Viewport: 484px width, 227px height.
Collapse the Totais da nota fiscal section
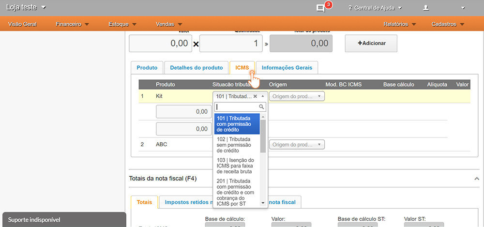click(476, 179)
